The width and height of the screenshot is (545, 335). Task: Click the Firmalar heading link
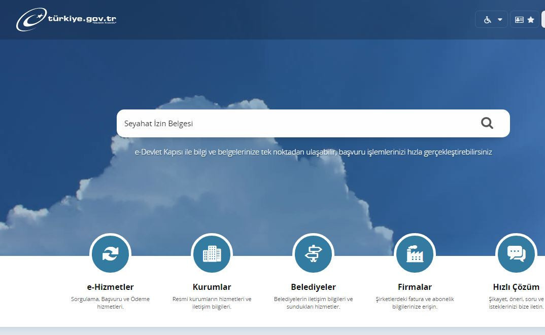[x=415, y=287]
